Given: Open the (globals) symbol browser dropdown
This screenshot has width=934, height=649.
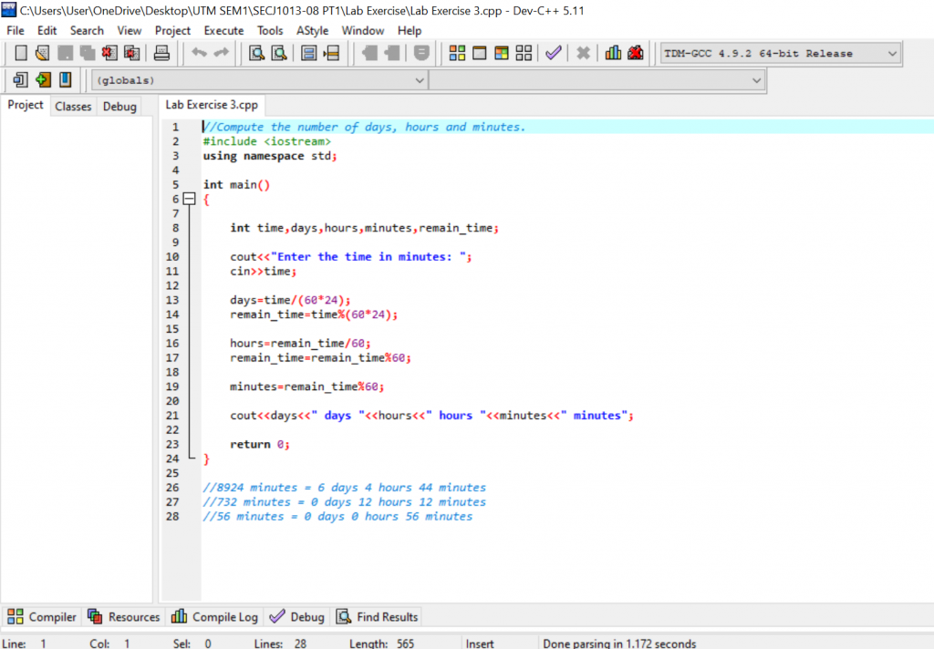Looking at the screenshot, I should [419, 79].
